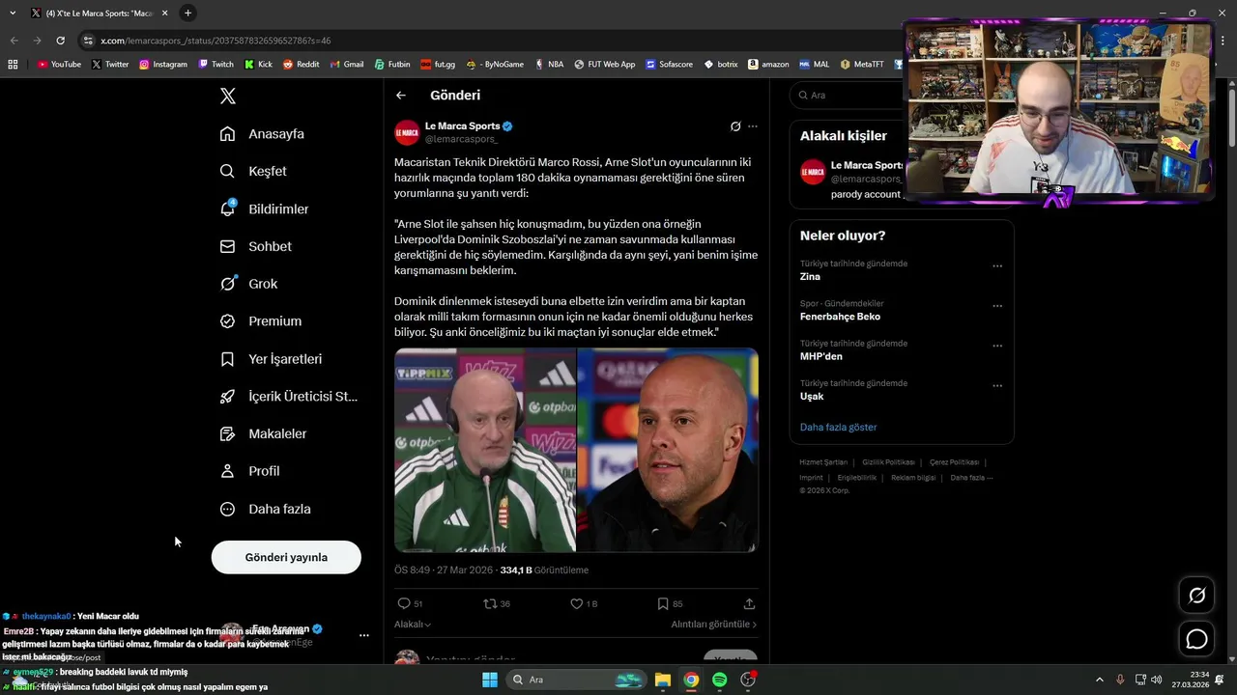Open Chrome apps grid icon
The height and width of the screenshot is (695, 1237).
tap(13, 64)
